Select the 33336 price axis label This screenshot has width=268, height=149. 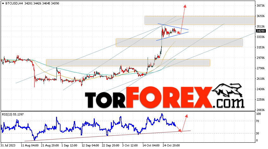pos(261,37)
